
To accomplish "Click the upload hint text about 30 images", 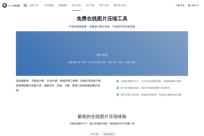I will pos(102,62).
